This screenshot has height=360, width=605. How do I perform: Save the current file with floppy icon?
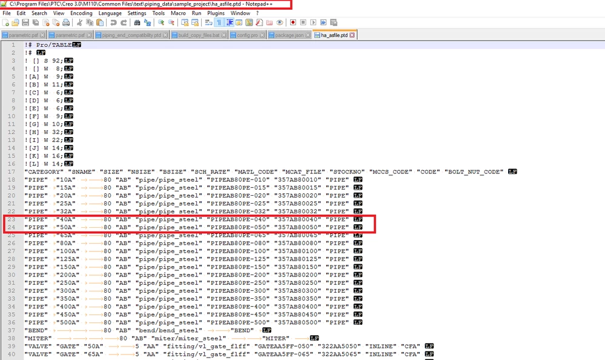pos(25,22)
